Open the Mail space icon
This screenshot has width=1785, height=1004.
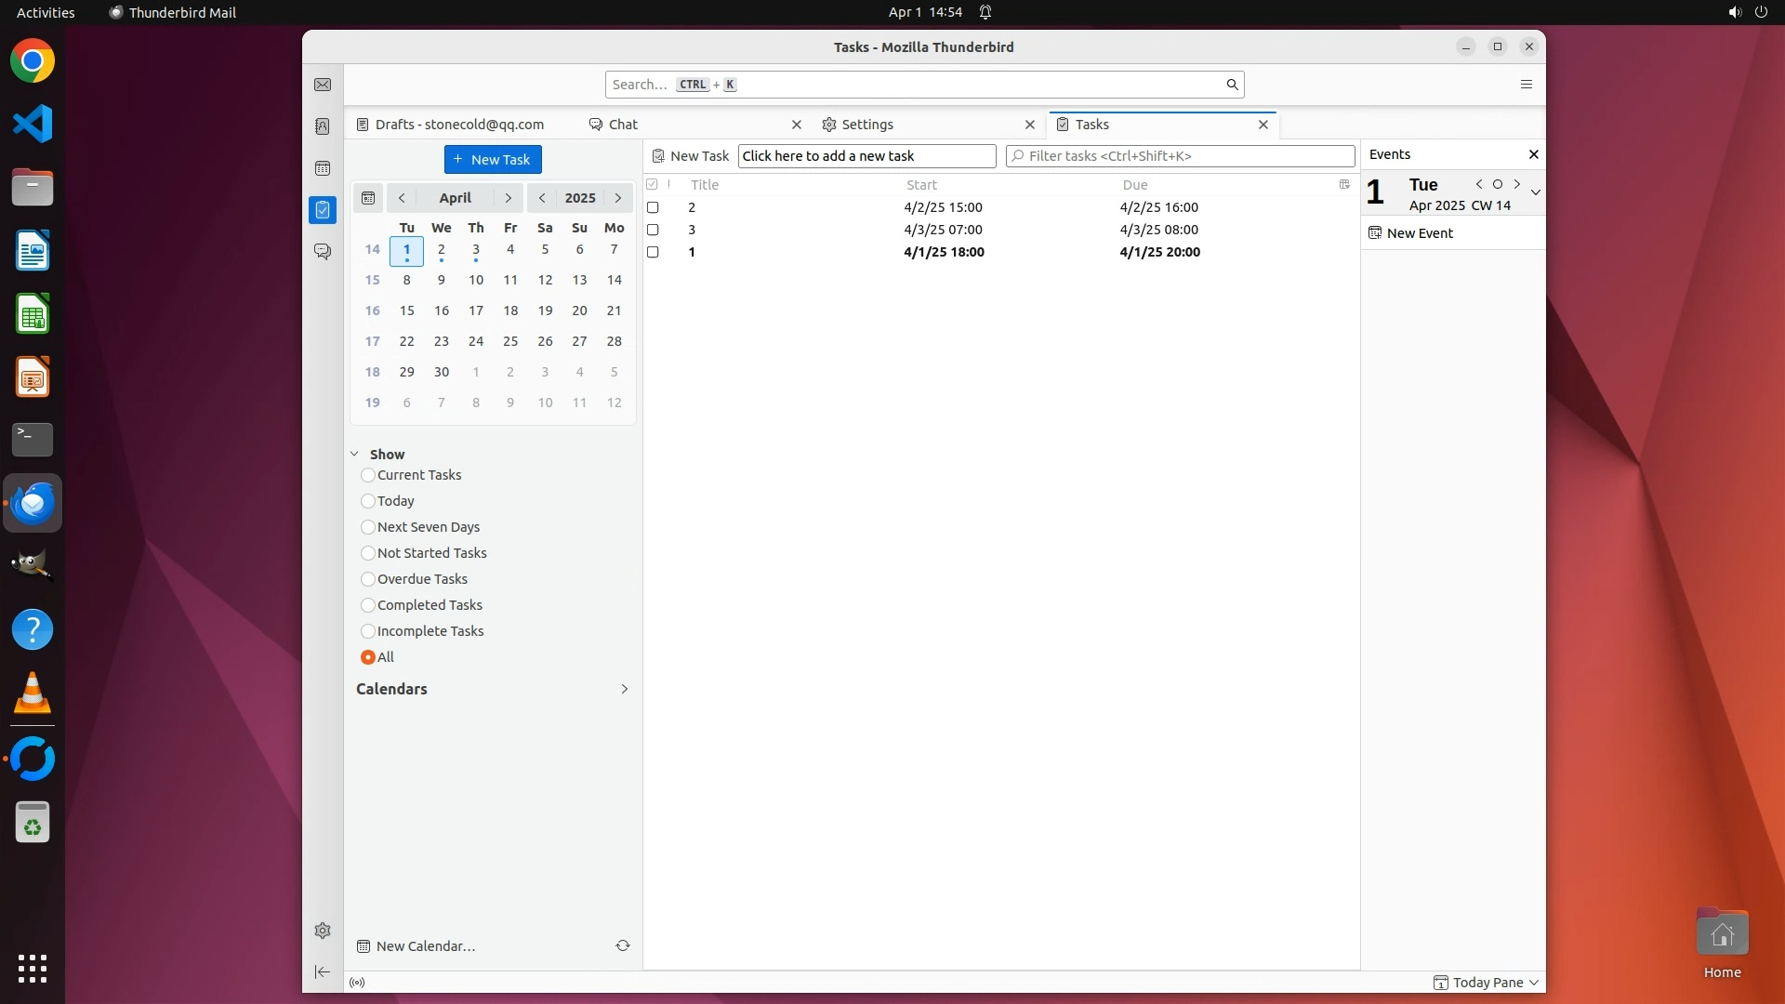pos(323,85)
